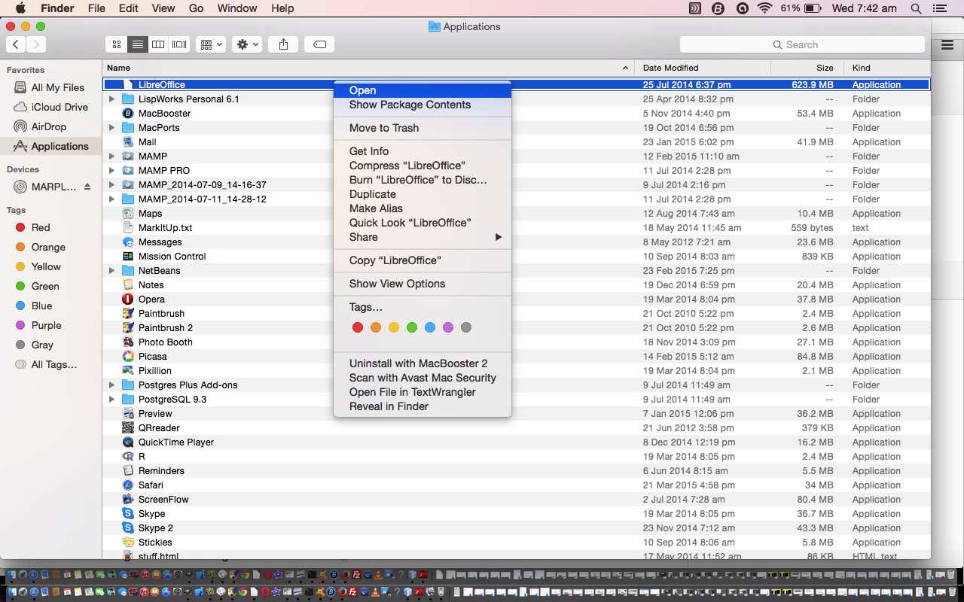
Task: Choose Open from context menu
Action: pos(423,90)
